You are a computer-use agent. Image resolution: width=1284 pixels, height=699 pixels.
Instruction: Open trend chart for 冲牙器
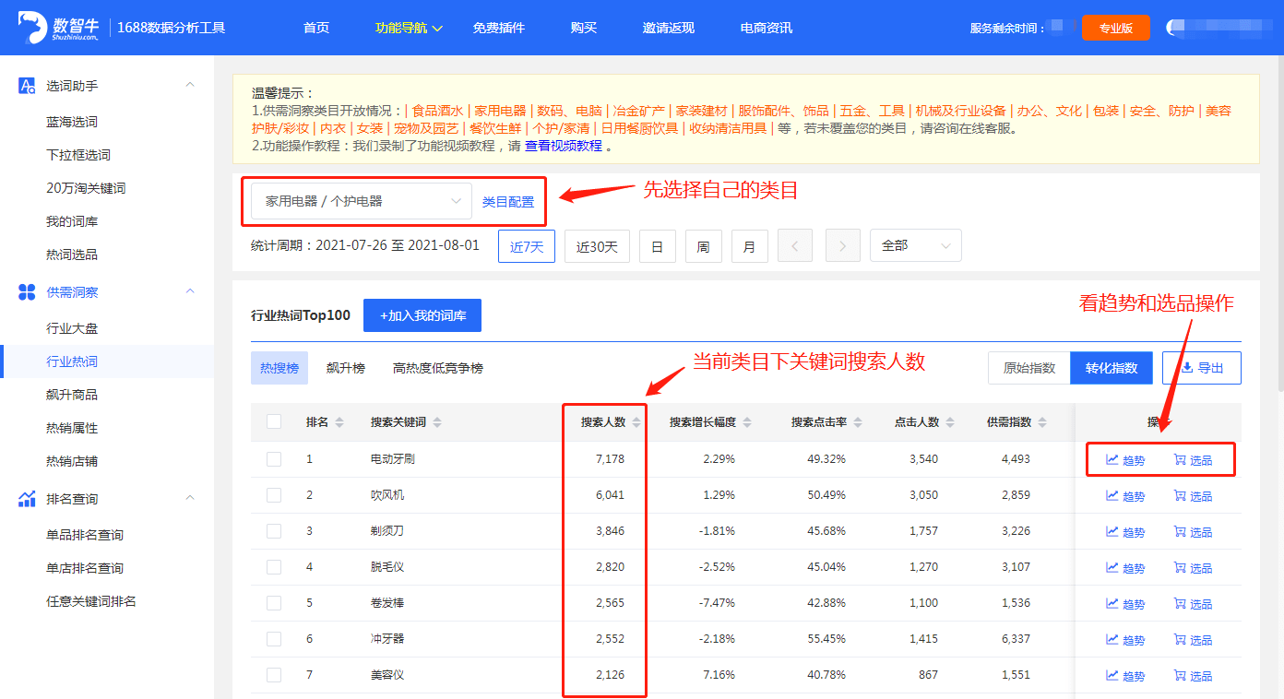point(1125,640)
